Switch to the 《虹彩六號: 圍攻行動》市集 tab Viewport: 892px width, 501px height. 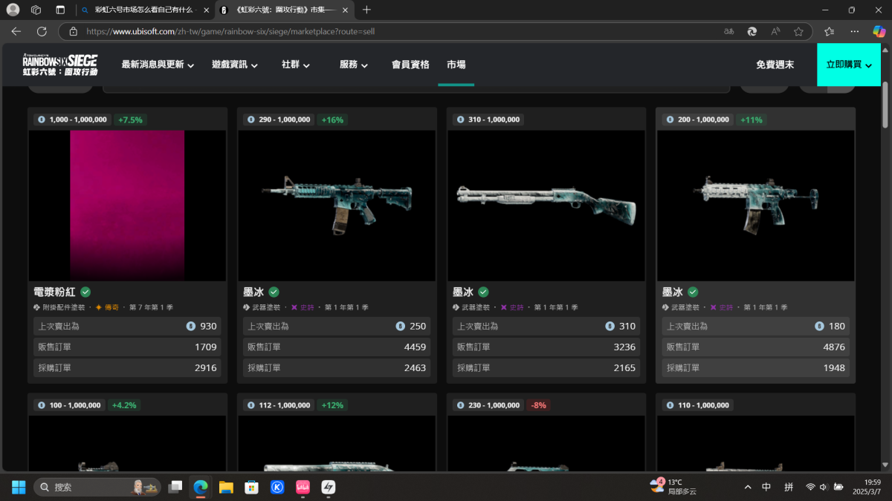(x=284, y=10)
